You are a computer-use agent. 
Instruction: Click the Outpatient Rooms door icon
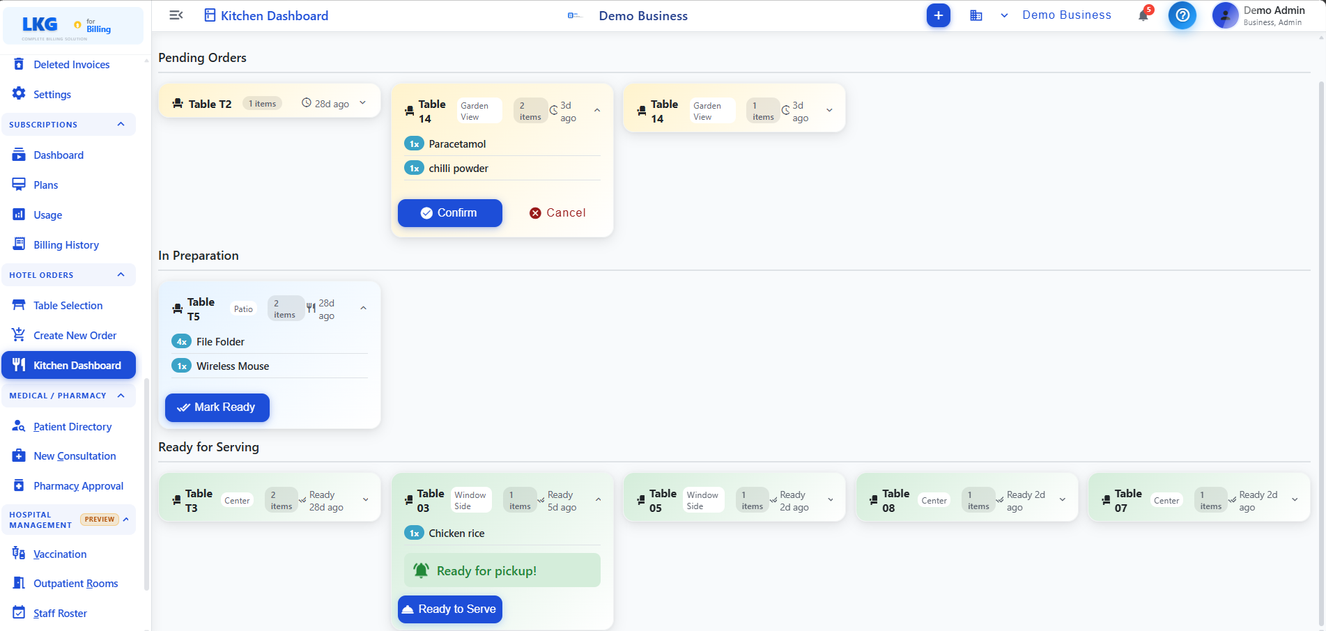tap(19, 583)
